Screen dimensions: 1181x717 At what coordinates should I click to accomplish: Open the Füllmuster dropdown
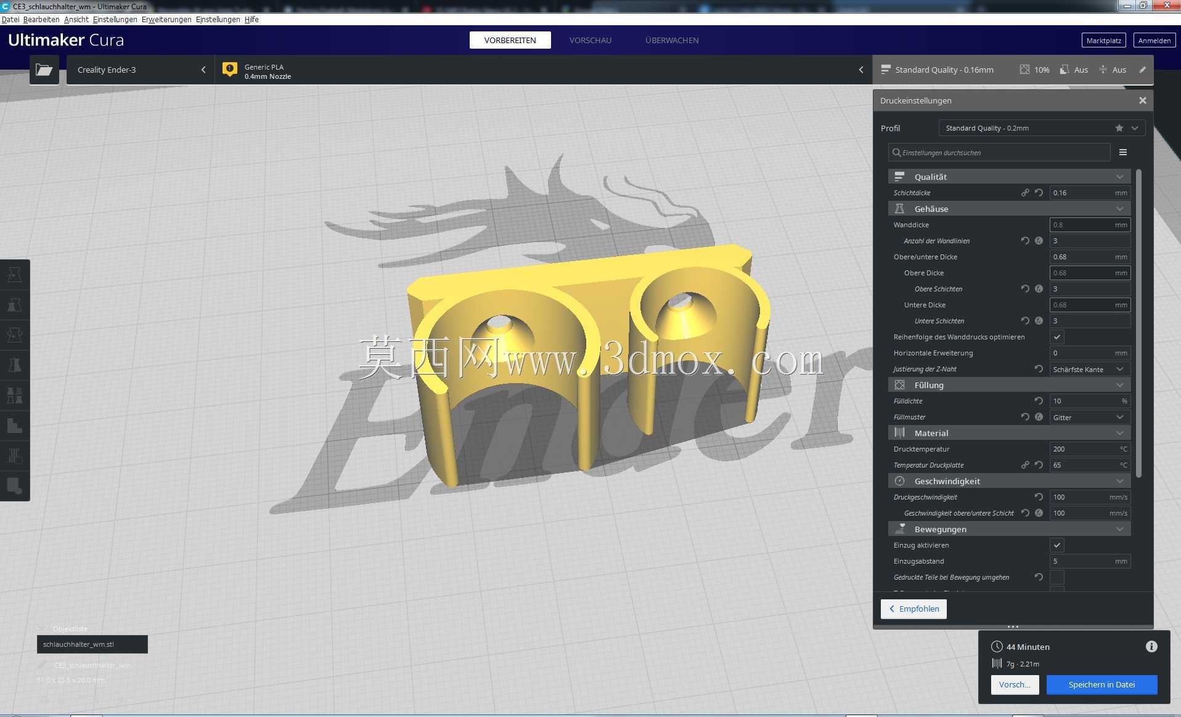tap(1090, 417)
